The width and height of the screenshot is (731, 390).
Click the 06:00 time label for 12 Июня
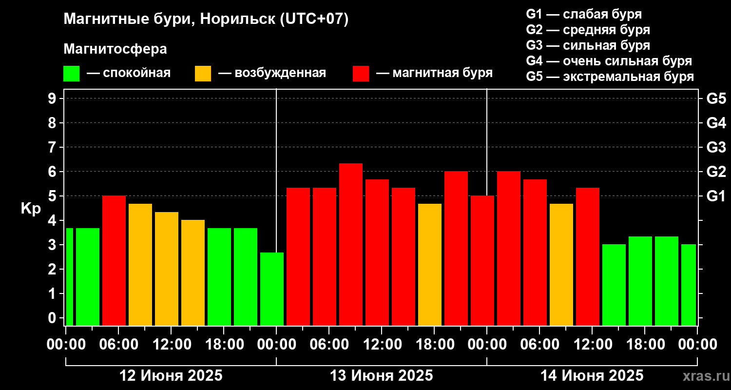pos(118,344)
